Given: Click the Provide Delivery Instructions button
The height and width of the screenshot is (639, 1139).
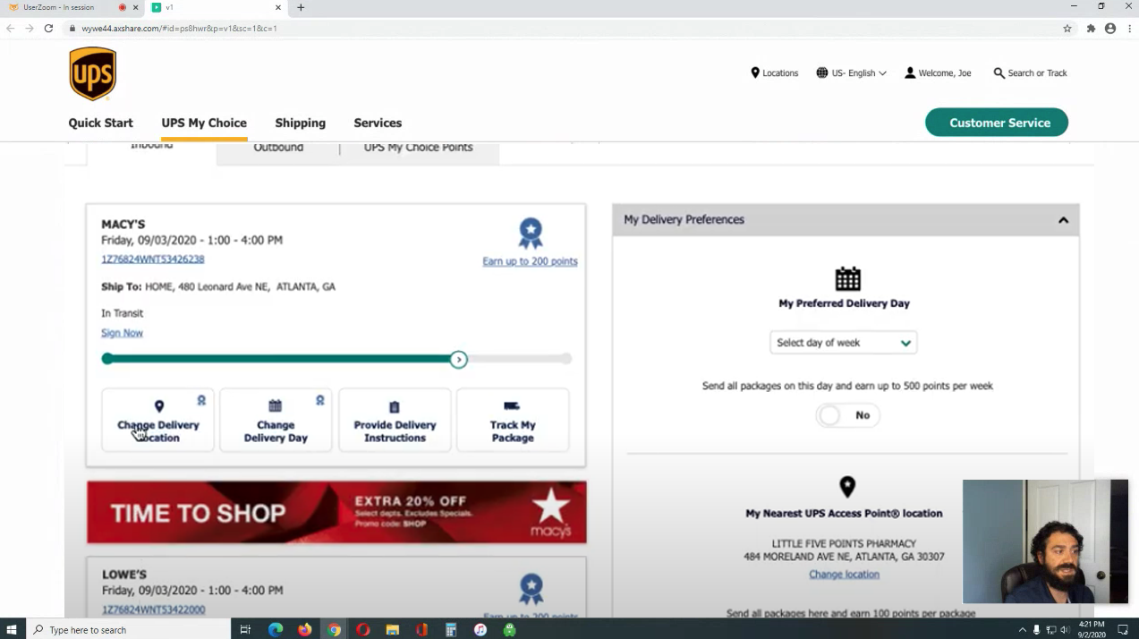Looking at the screenshot, I should click(x=395, y=420).
